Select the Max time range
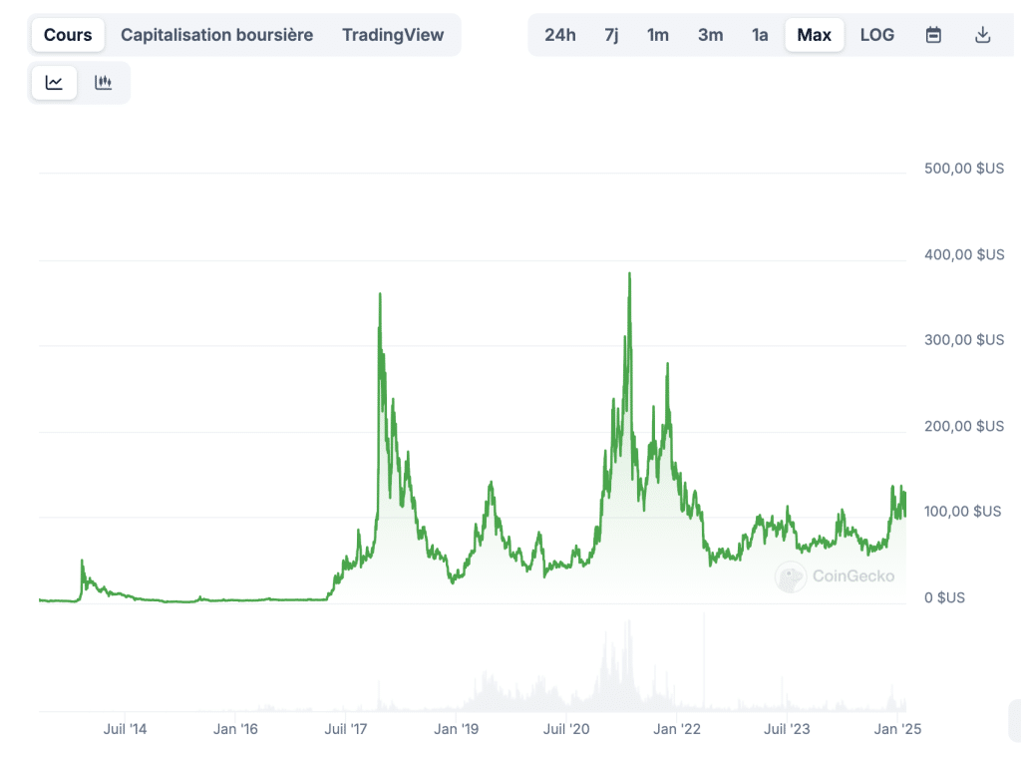Viewport: 1021px width, 758px height. pyautogui.click(x=814, y=35)
